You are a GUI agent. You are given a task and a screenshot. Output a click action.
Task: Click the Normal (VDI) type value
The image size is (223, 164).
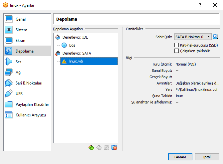(x=186, y=64)
